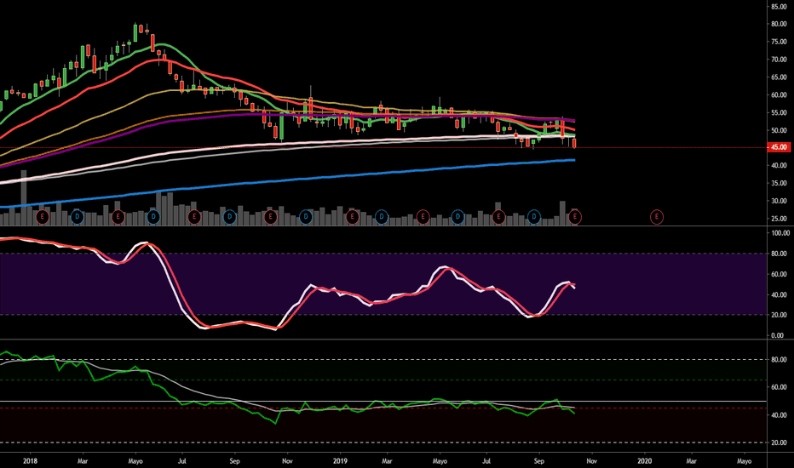Open the dividend marker near late February 2018

click(x=77, y=217)
